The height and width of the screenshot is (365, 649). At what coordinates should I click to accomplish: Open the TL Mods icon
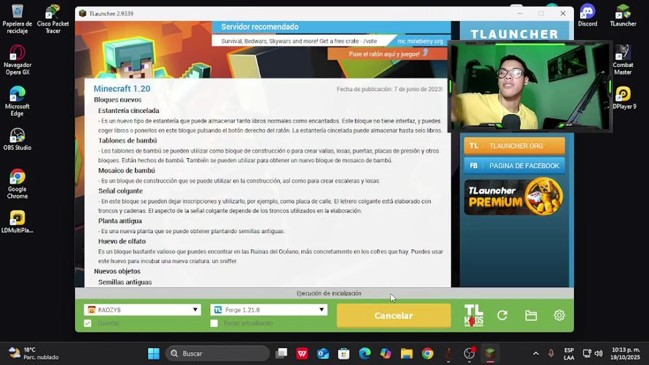[474, 315]
